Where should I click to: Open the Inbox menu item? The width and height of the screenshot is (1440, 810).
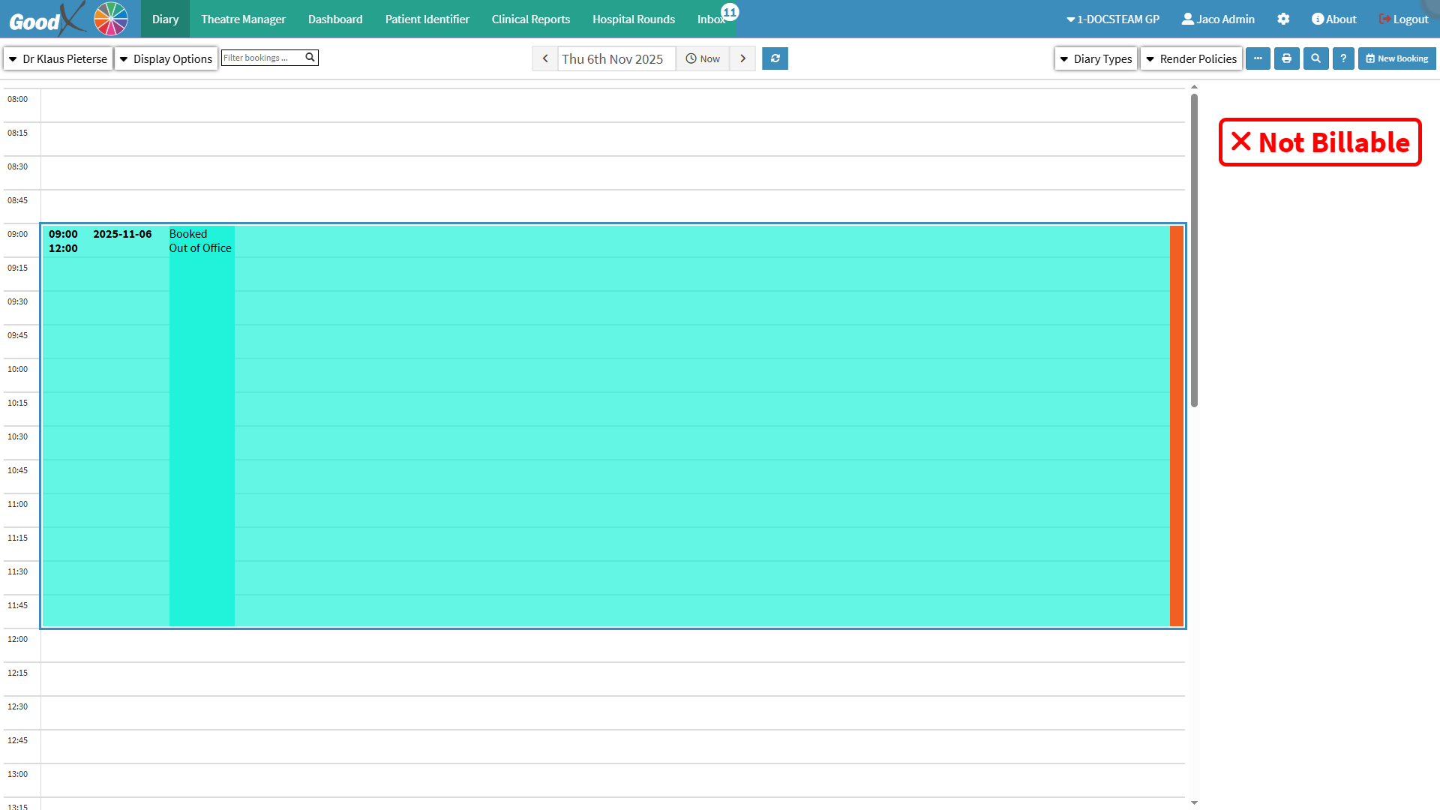coord(711,19)
